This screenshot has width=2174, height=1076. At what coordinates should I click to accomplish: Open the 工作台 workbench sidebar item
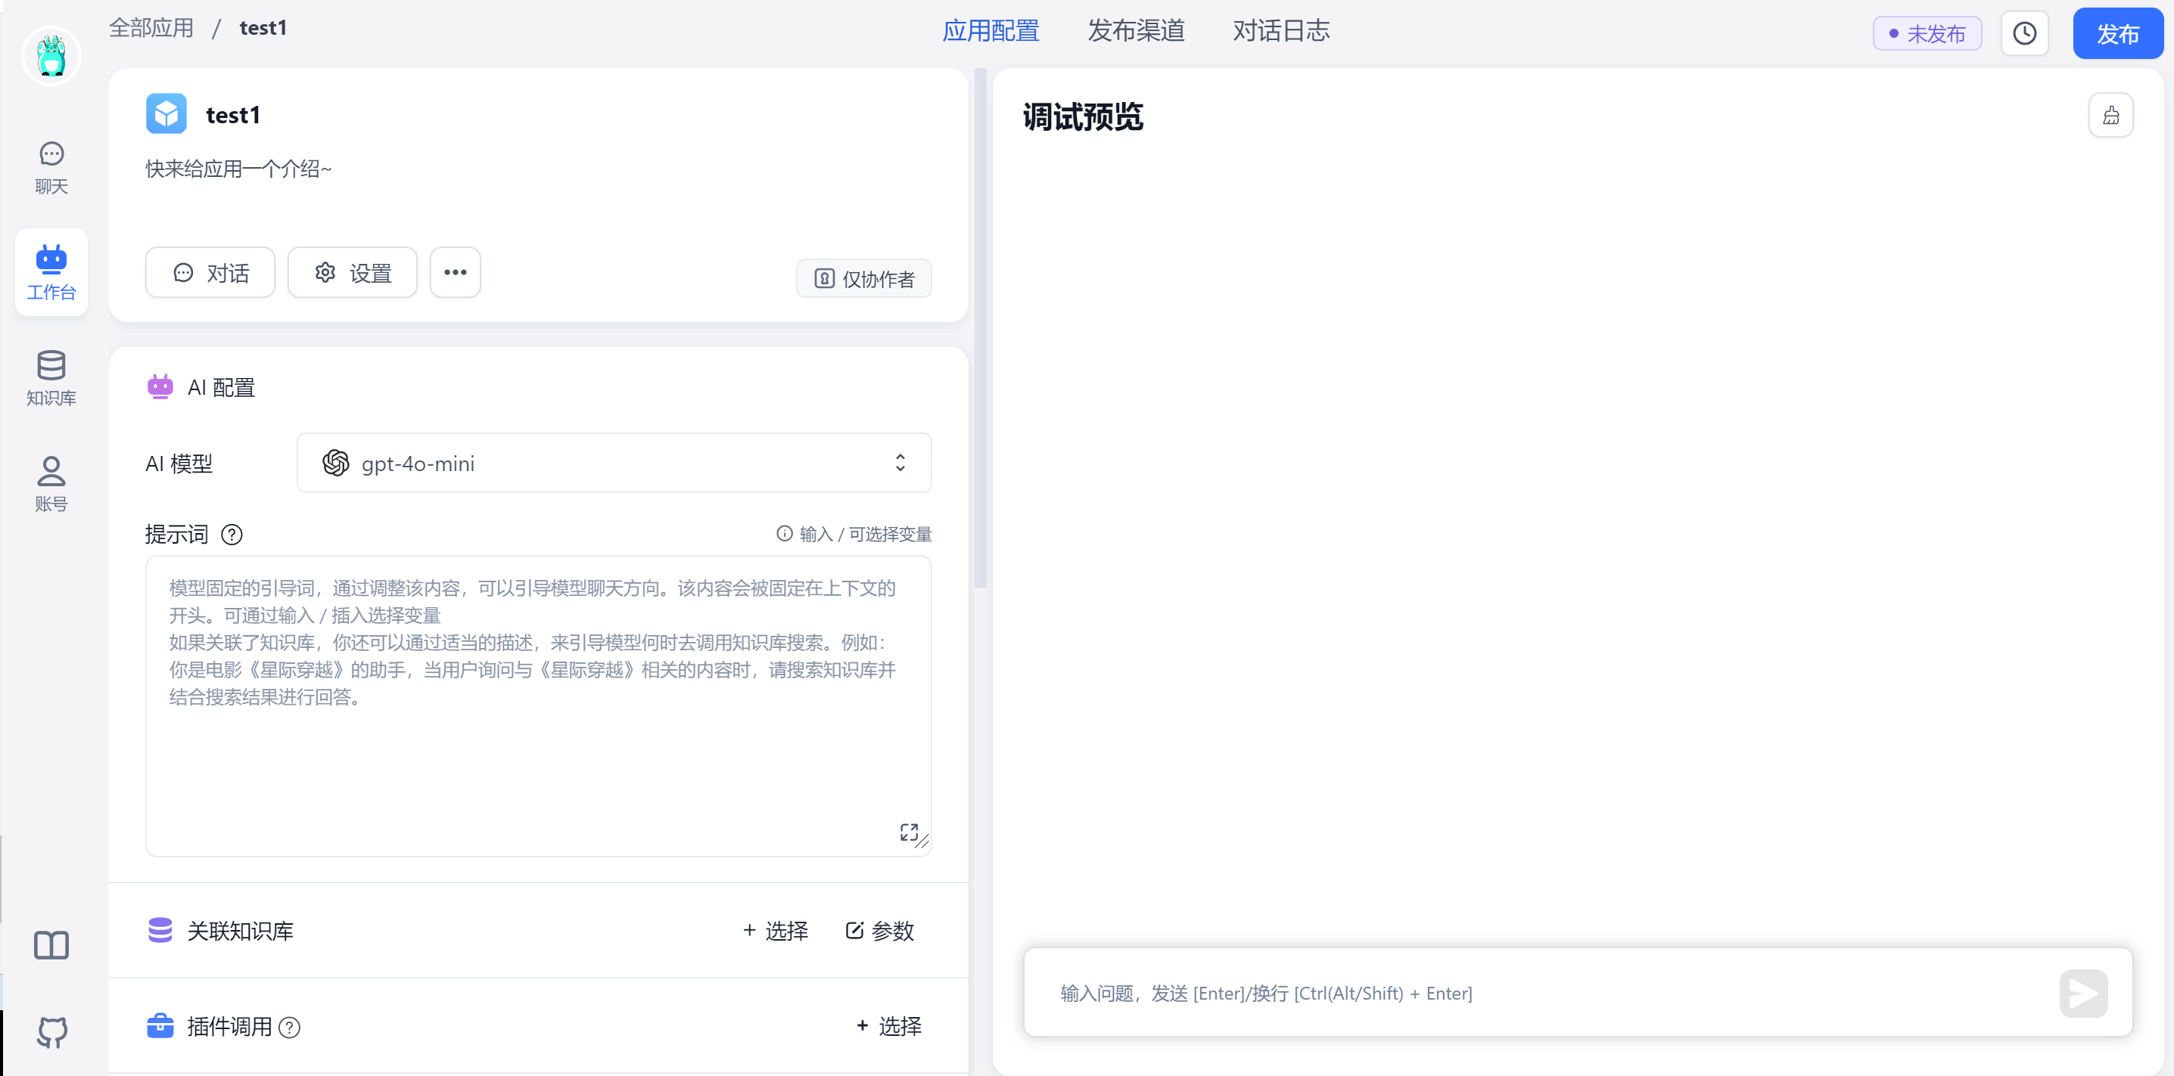tap(51, 272)
